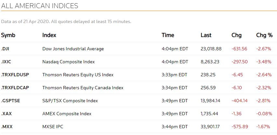
Task: Open the .IXIC symbol link
Action: coord(6,62)
